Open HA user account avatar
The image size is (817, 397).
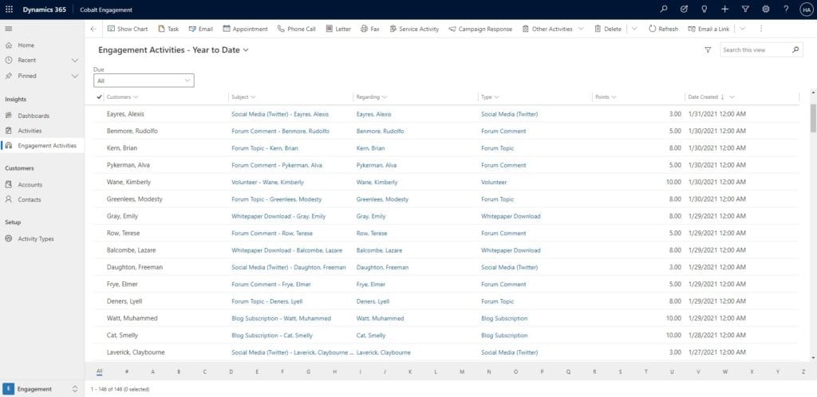coord(806,10)
